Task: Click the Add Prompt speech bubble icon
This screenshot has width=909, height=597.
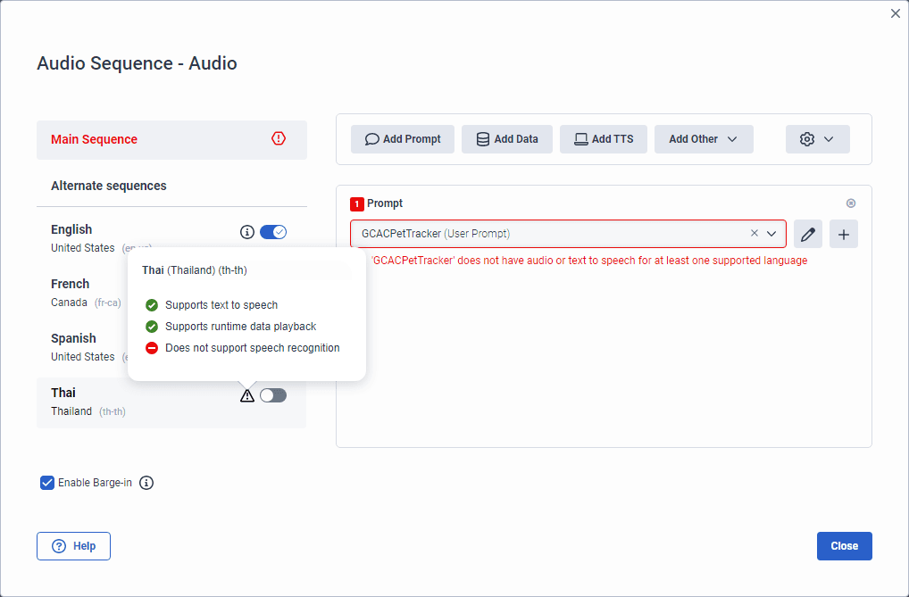Action: [x=372, y=138]
